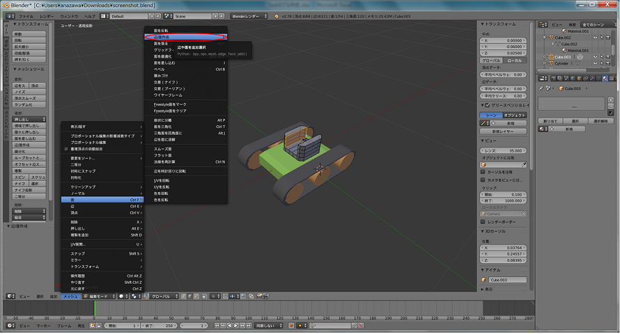Click the eyedropper icon in the View panel
The width and height of the screenshot is (620, 334).
(525, 165)
